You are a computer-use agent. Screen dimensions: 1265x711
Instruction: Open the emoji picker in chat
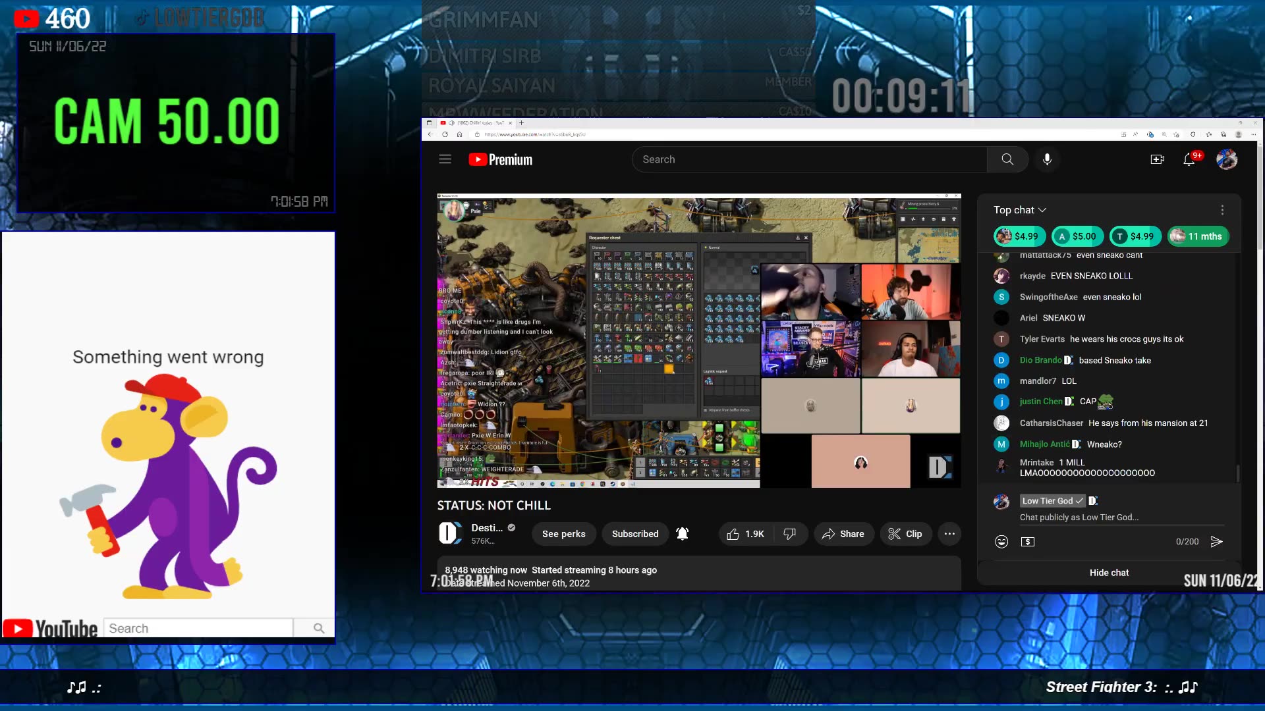click(1001, 542)
